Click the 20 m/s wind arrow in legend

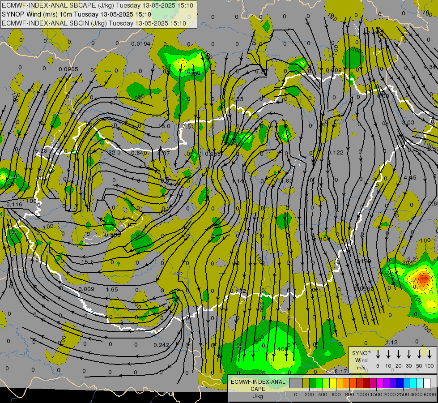pyautogui.click(x=399, y=354)
